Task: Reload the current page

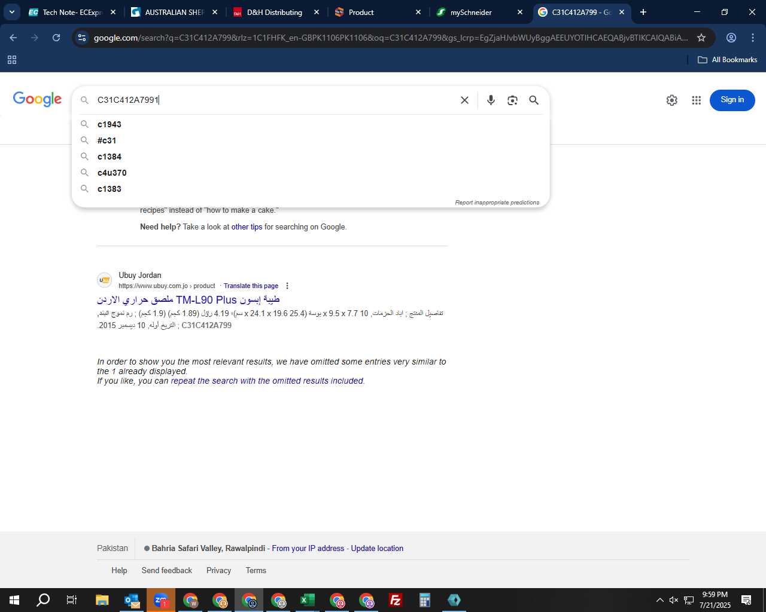Action: click(56, 38)
